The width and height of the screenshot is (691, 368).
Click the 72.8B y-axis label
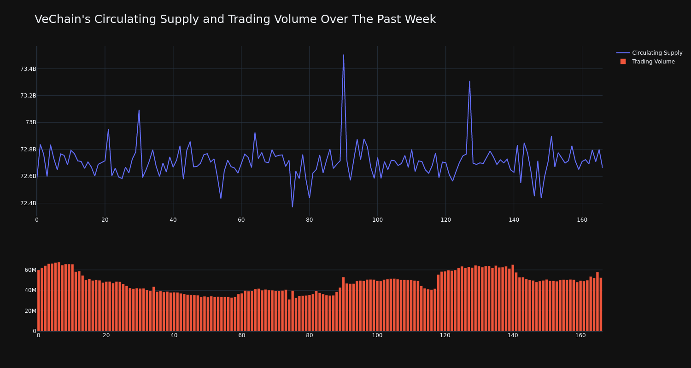28,149
